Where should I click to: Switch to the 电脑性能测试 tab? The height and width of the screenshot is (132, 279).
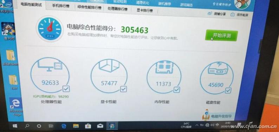tap(31, 5)
